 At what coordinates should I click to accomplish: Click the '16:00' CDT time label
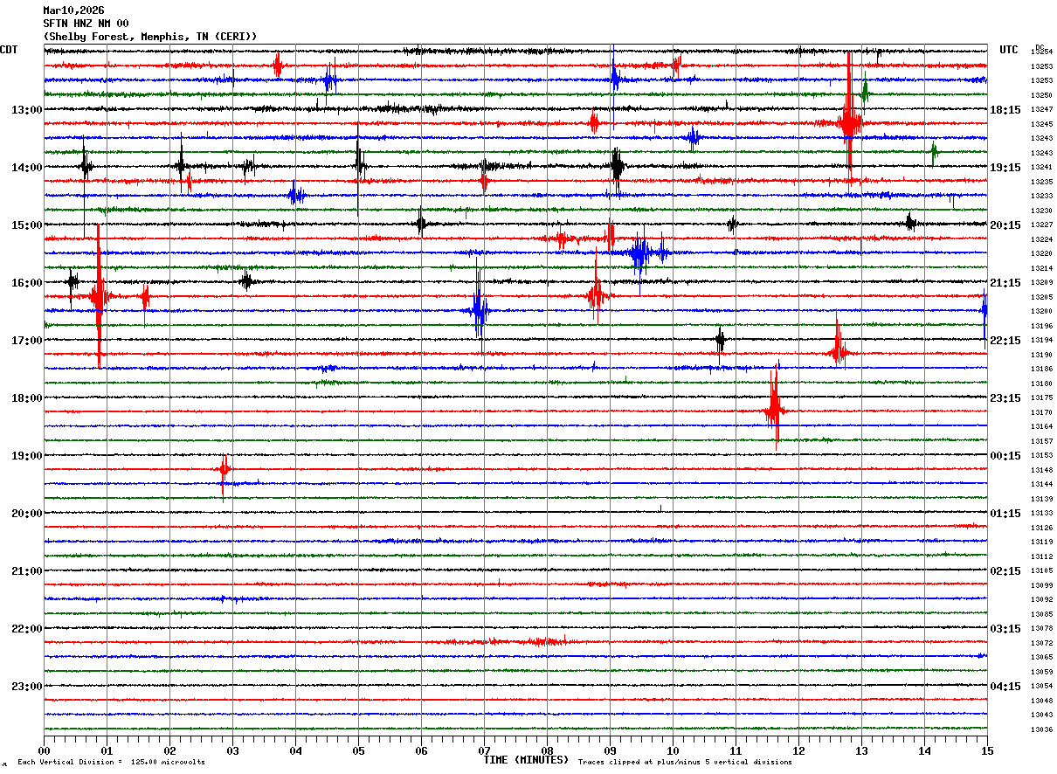(26, 283)
